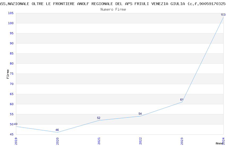Click the 45 y-axis tick label
226x146 pixels.
11,135
